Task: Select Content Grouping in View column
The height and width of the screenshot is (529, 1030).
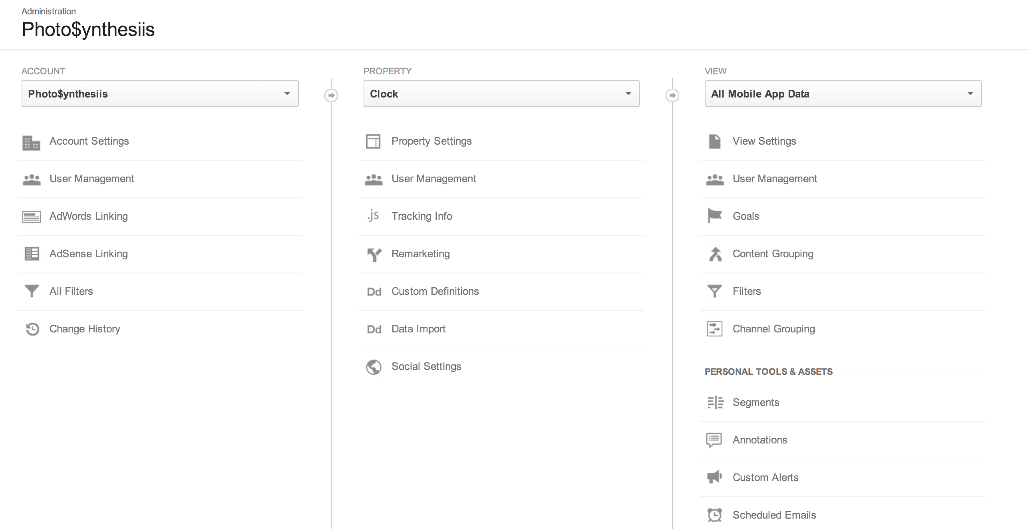Action: coord(773,254)
